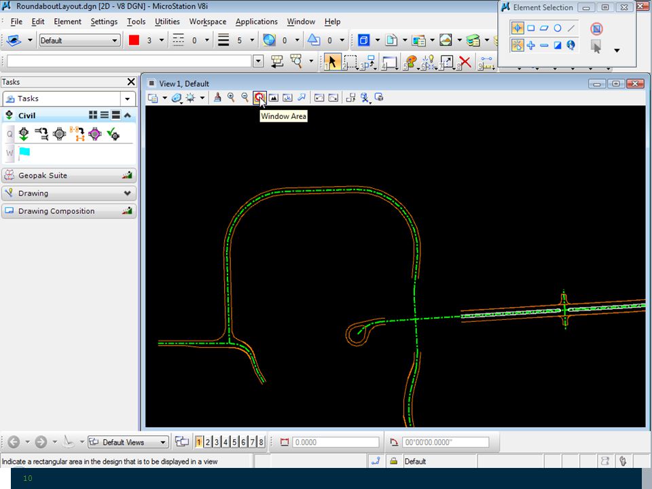Open the Tasks dropdown list

click(x=127, y=99)
